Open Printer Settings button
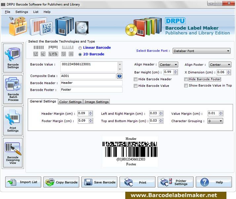236x199 pixels. [176, 182]
